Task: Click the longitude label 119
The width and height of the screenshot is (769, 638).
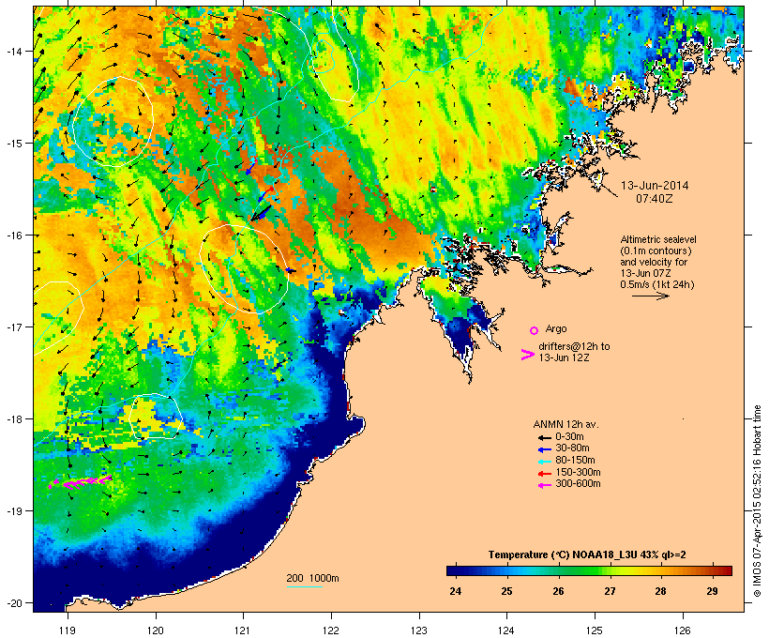Action: (68, 630)
